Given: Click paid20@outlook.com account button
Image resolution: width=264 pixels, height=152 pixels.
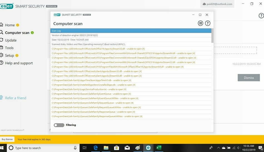Looking at the screenshot, I should click(217, 4).
